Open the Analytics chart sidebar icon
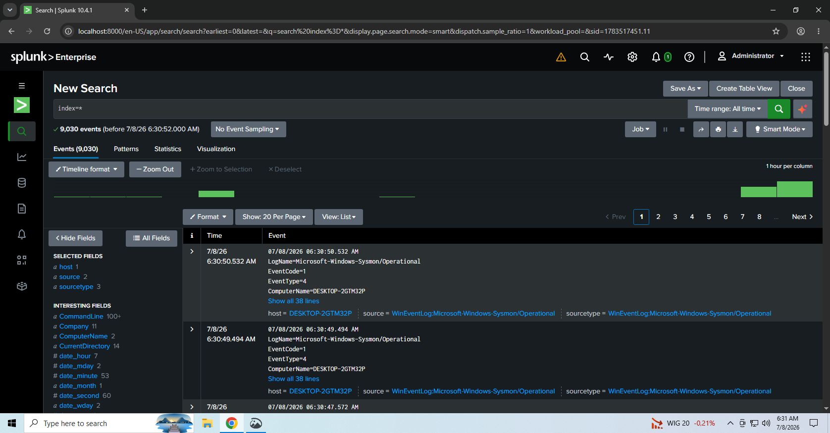The height and width of the screenshot is (433, 830). click(x=22, y=157)
